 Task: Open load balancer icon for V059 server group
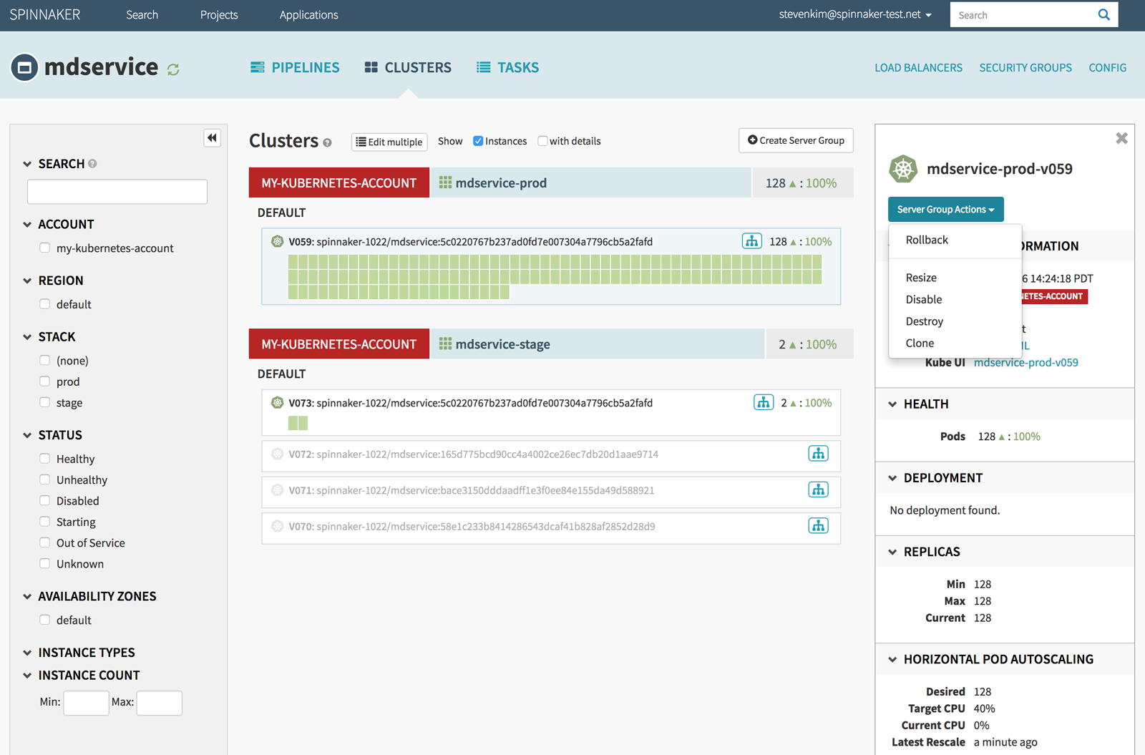pyautogui.click(x=751, y=241)
